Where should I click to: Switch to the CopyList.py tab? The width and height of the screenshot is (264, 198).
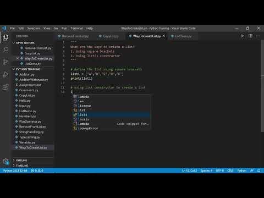click(x=111, y=36)
